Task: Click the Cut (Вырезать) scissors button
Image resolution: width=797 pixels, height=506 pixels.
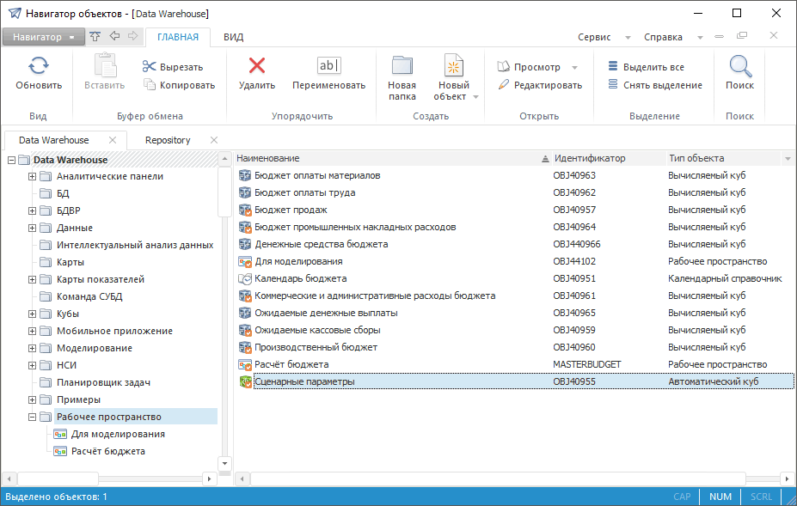Action: click(x=172, y=67)
